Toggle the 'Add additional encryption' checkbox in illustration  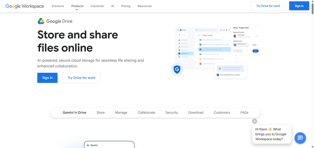tap(218, 75)
